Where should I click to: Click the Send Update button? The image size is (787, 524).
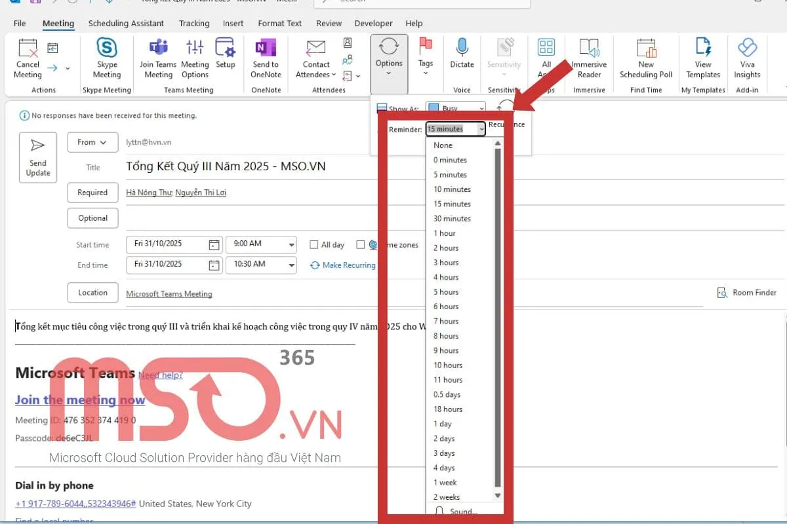37,157
